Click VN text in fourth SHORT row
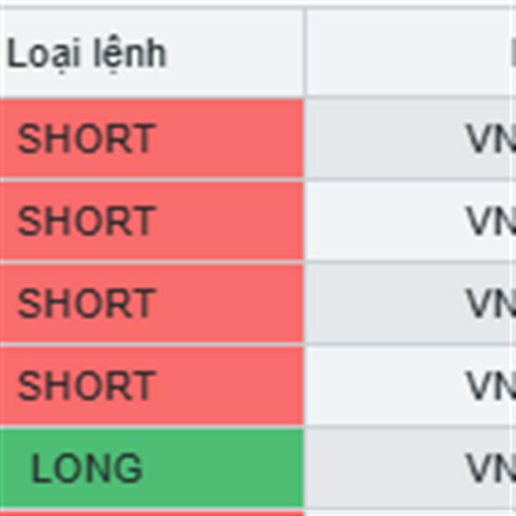 click(x=491, y=385)
